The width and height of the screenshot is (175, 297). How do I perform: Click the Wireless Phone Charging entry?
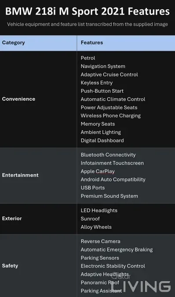tap(111, 116)
